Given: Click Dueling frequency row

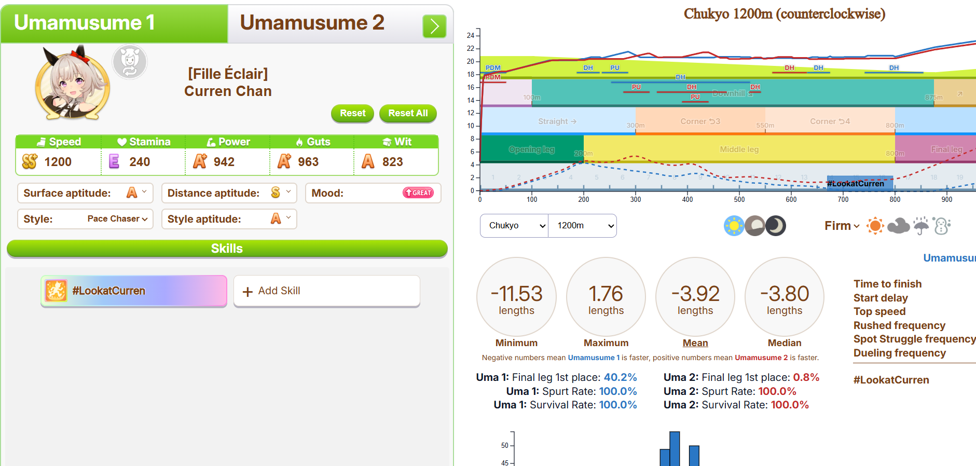Looking at the screenshot, I should pyautogui.click(x=900, y=353).
